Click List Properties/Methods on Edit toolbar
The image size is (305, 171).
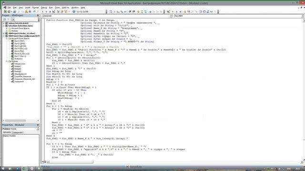pos(110,11)
